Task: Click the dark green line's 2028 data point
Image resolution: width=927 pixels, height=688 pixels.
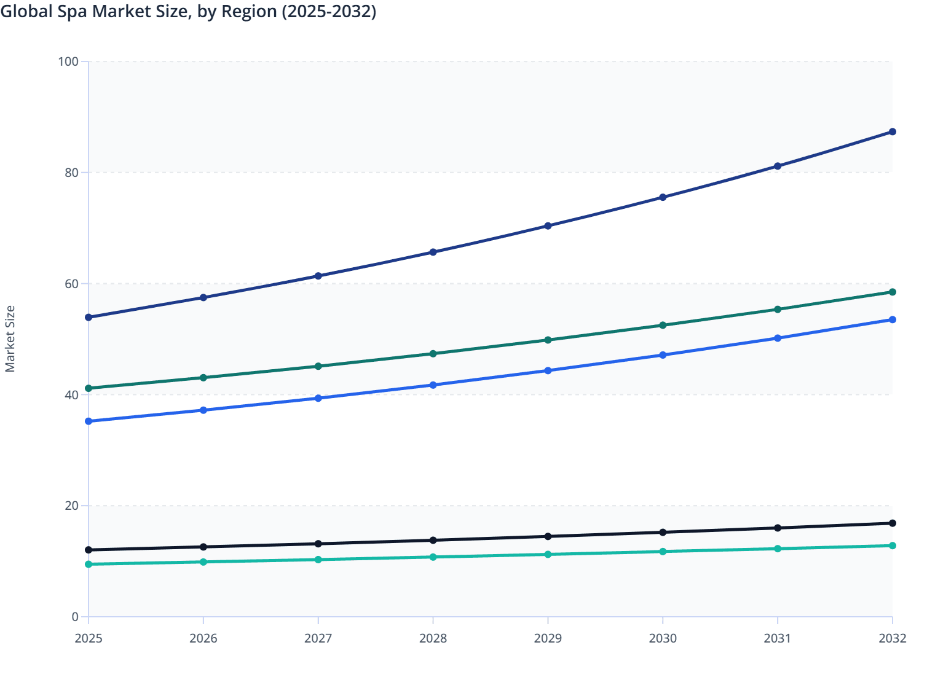Action: (433, 354)
